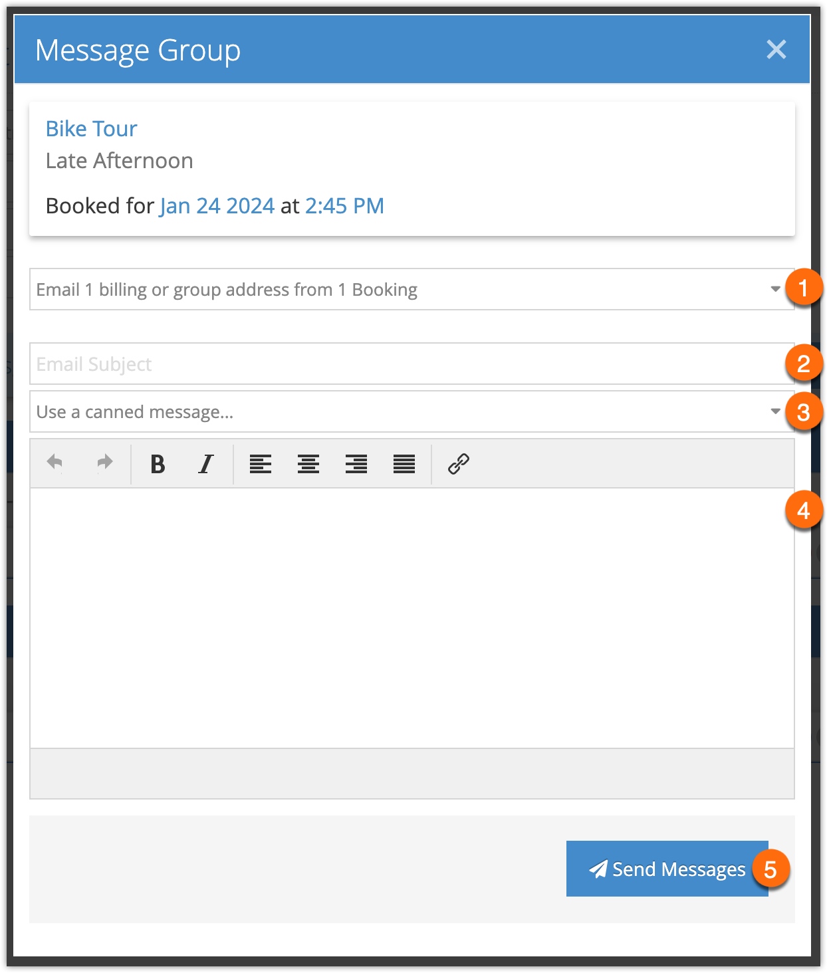Align message text to the right
The image size is (827, 973).
[x=356, y=464]
